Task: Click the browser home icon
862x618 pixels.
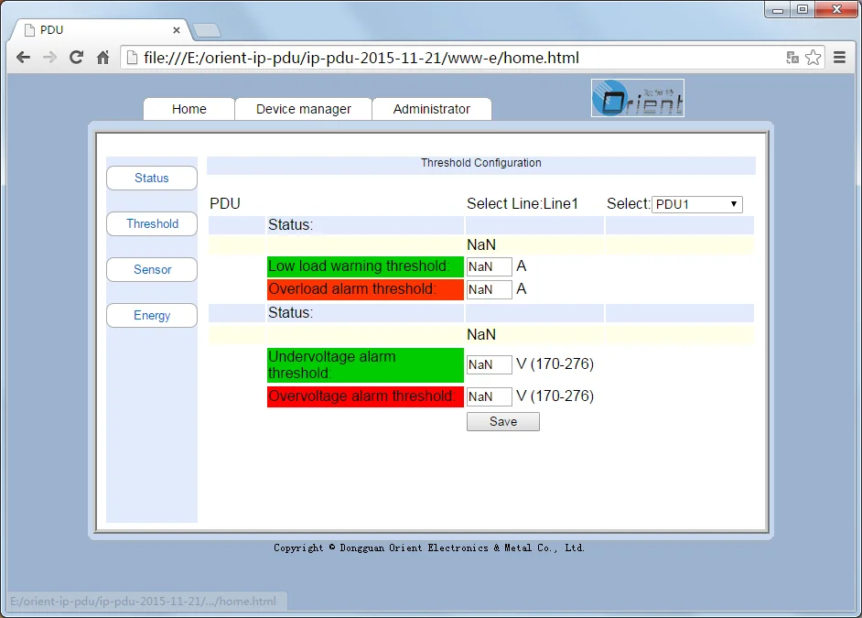Action: tap(102, 57)
